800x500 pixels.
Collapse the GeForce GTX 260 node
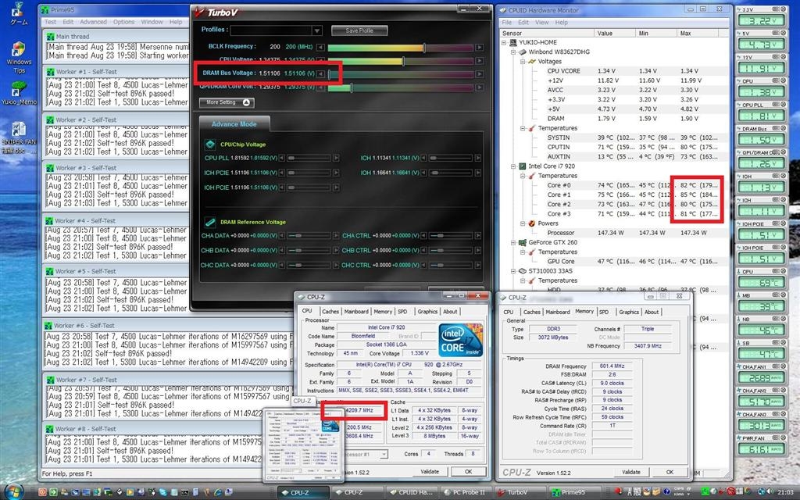[513, 243]
